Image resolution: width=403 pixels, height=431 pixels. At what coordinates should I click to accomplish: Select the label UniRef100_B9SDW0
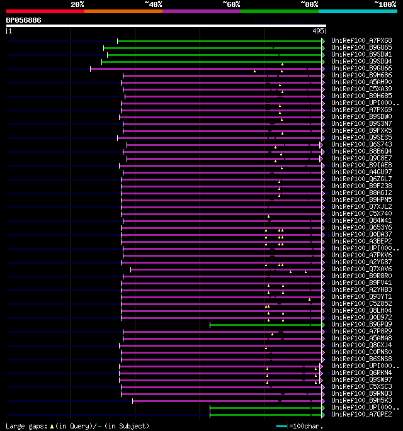coord(361,117)
